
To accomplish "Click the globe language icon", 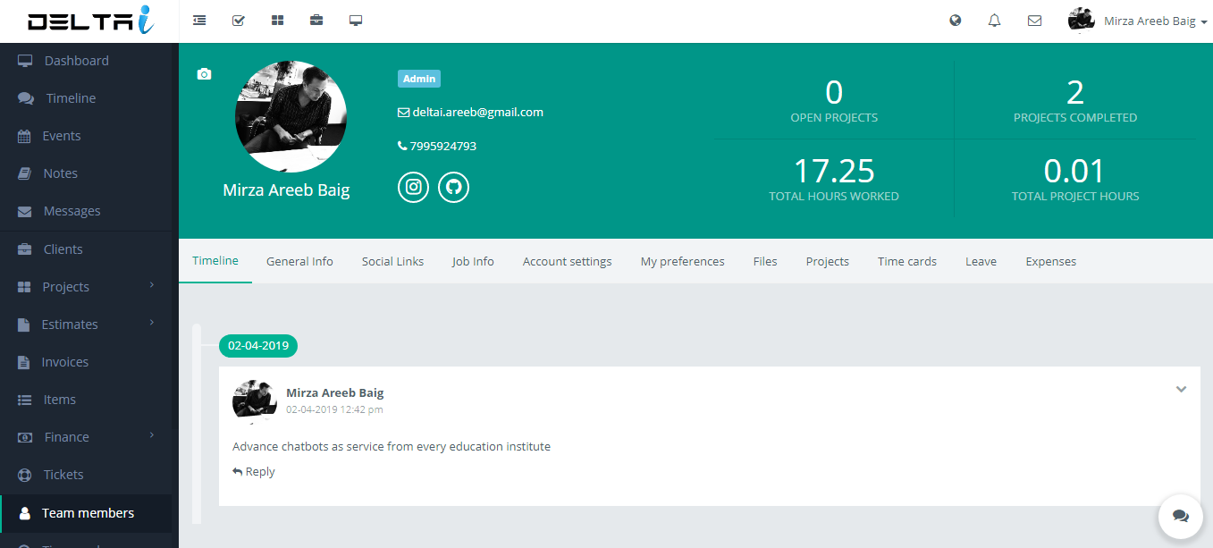I will (956, 21).
